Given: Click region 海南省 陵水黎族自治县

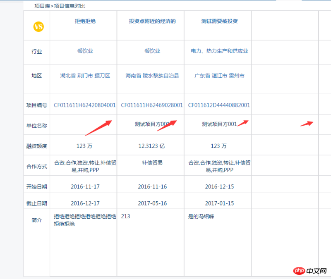Looking at the screenshot, I should 152,76.
